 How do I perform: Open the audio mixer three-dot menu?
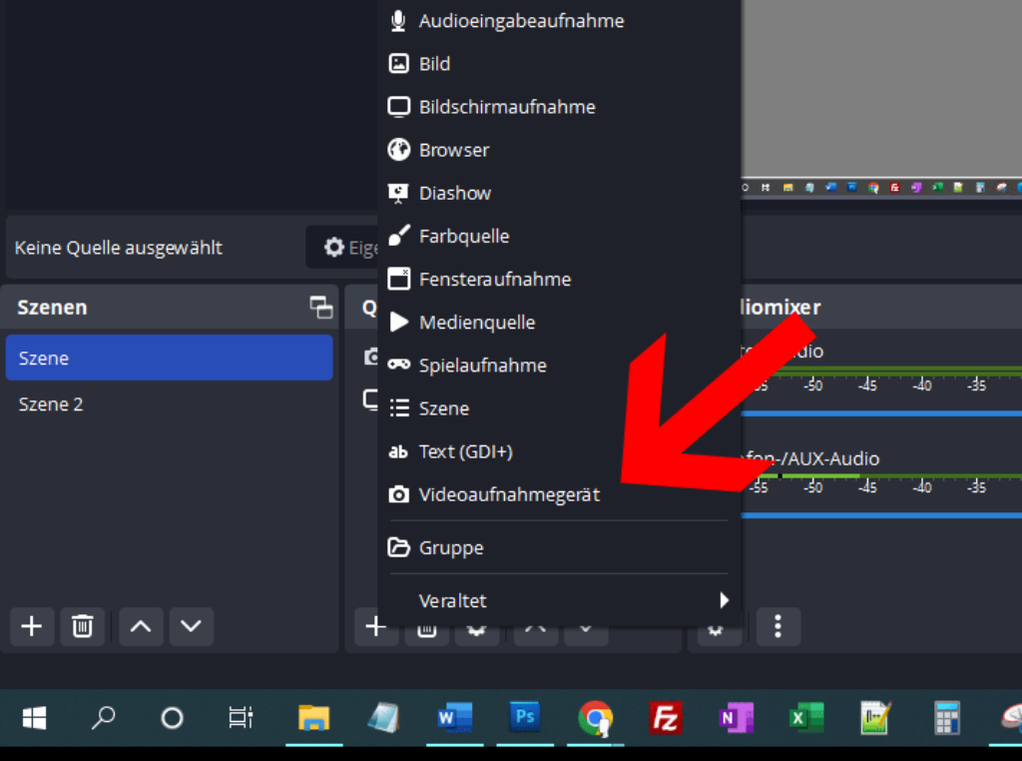click(778, 627)
